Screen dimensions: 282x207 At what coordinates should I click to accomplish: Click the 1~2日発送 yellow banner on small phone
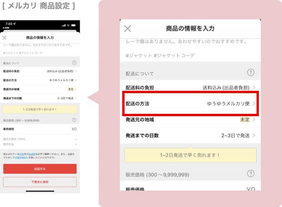point(40,109)
